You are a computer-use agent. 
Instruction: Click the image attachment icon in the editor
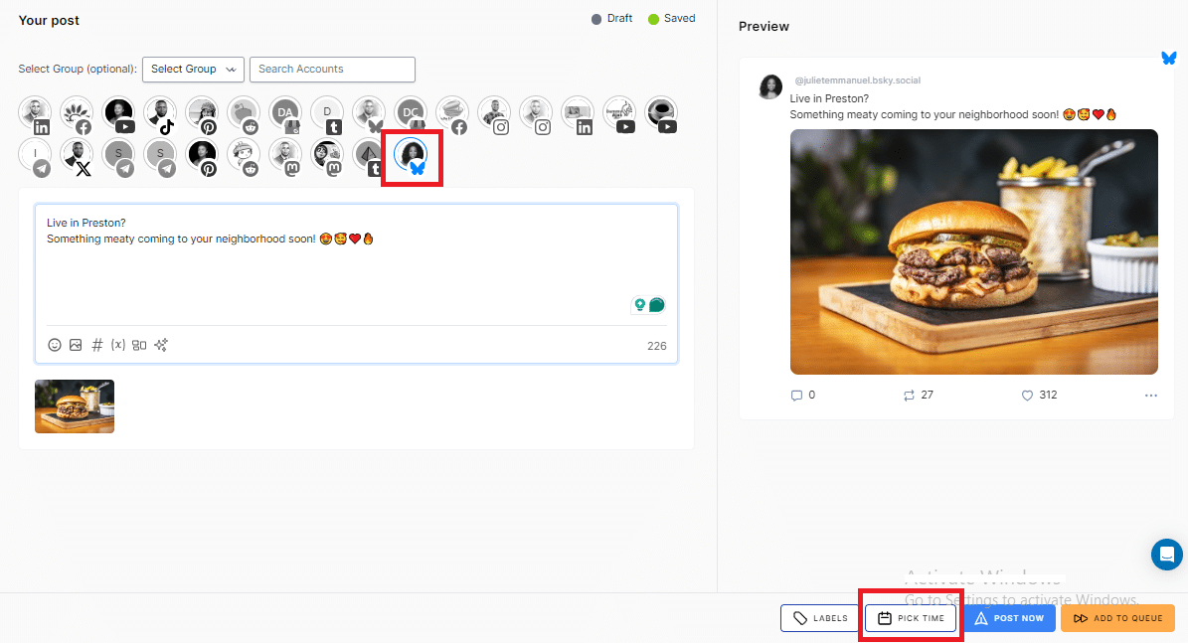click(x=76, y=345)
